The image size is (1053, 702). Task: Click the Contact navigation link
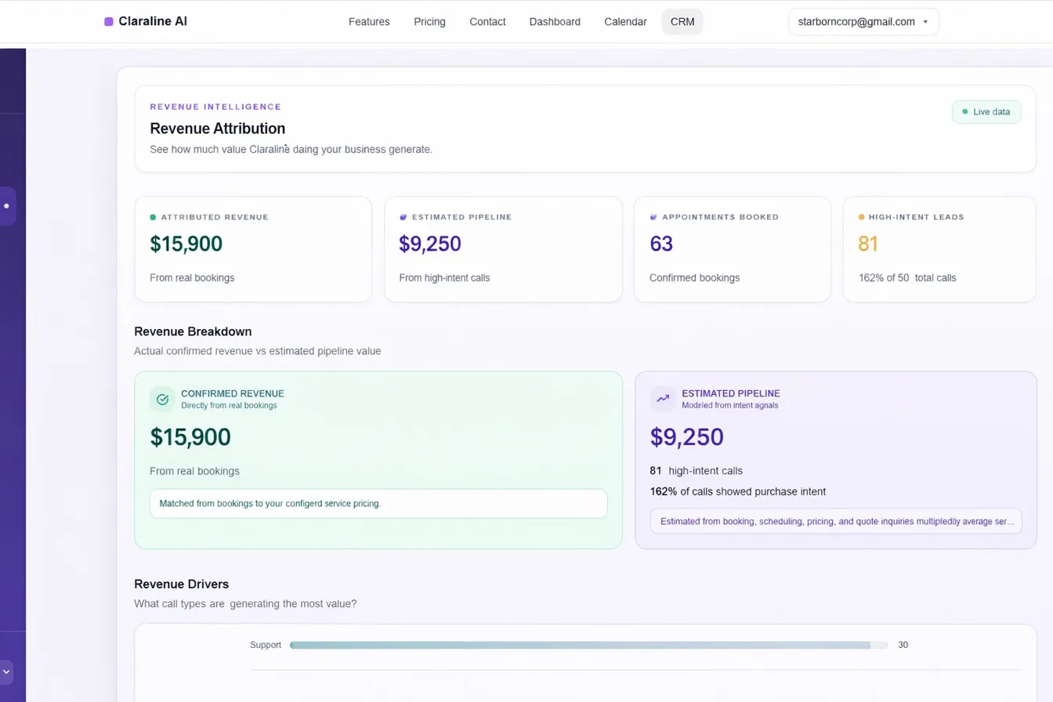[487, 21]
